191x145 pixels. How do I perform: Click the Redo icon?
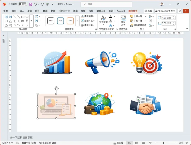(x=42, y=4)
